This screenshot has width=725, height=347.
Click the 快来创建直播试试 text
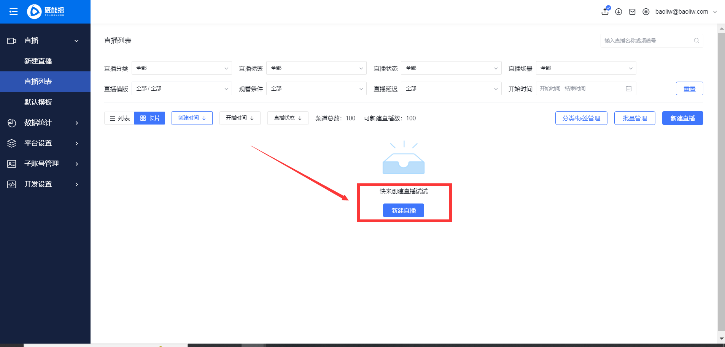[404, 191]
